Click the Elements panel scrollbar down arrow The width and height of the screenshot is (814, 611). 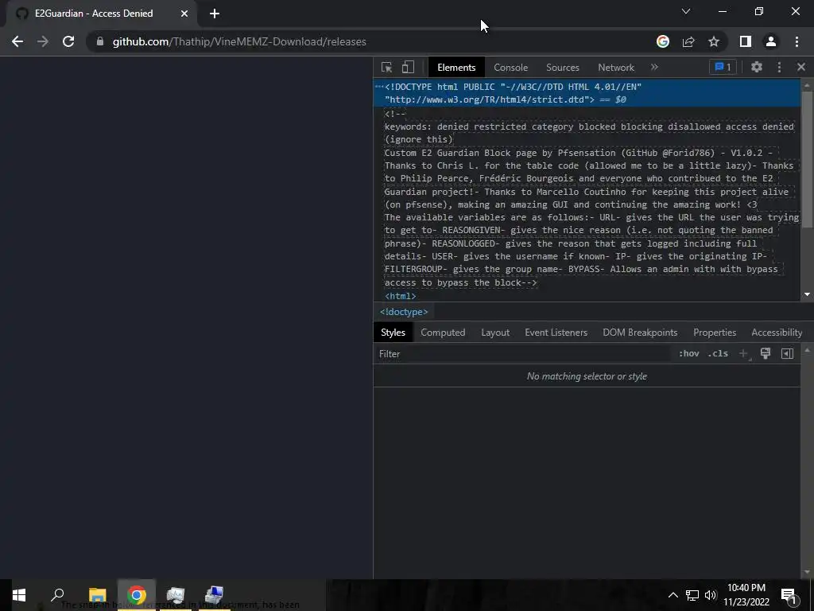[807, 294]
